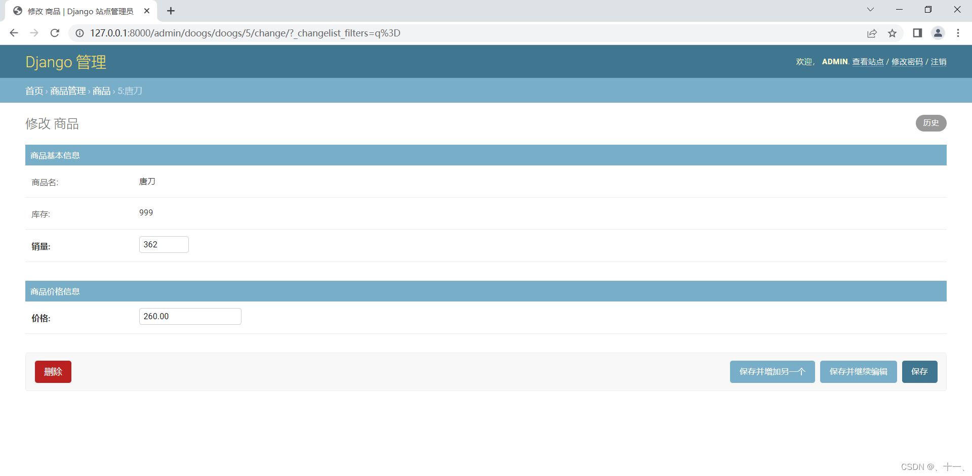This screenshot has width=972, height=476.
Task: Click the 销量 field label
Action: pos(41,246)
